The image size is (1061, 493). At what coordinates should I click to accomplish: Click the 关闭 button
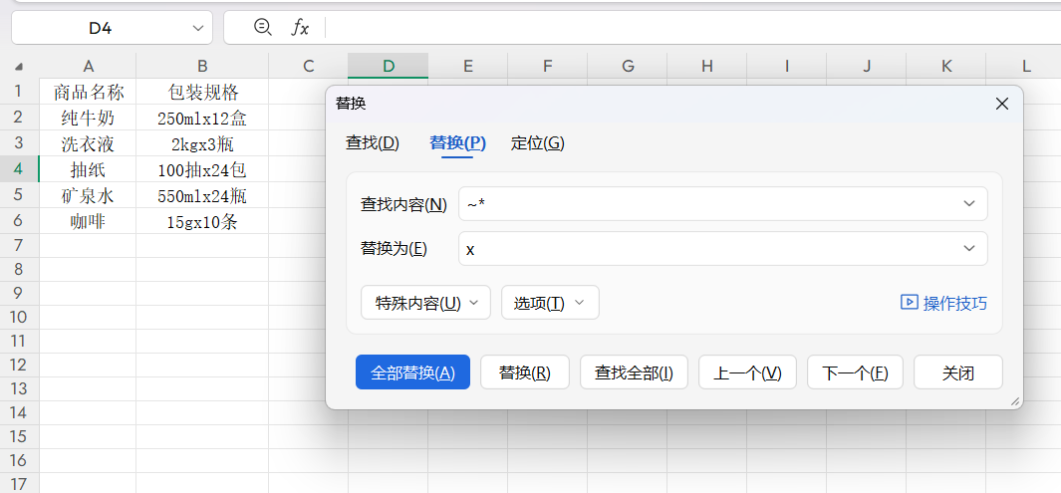[958, 372]
